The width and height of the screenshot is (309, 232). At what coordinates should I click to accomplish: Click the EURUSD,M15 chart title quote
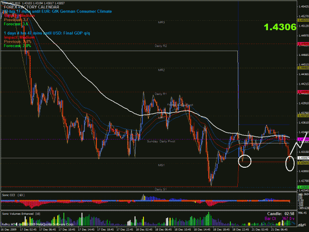tap(33, 3)
